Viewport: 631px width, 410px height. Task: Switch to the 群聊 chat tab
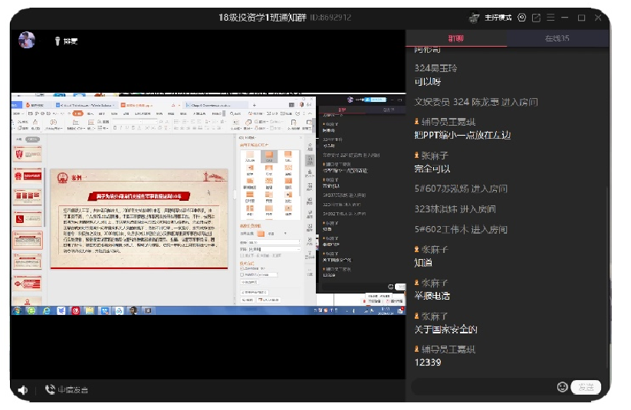455,38
